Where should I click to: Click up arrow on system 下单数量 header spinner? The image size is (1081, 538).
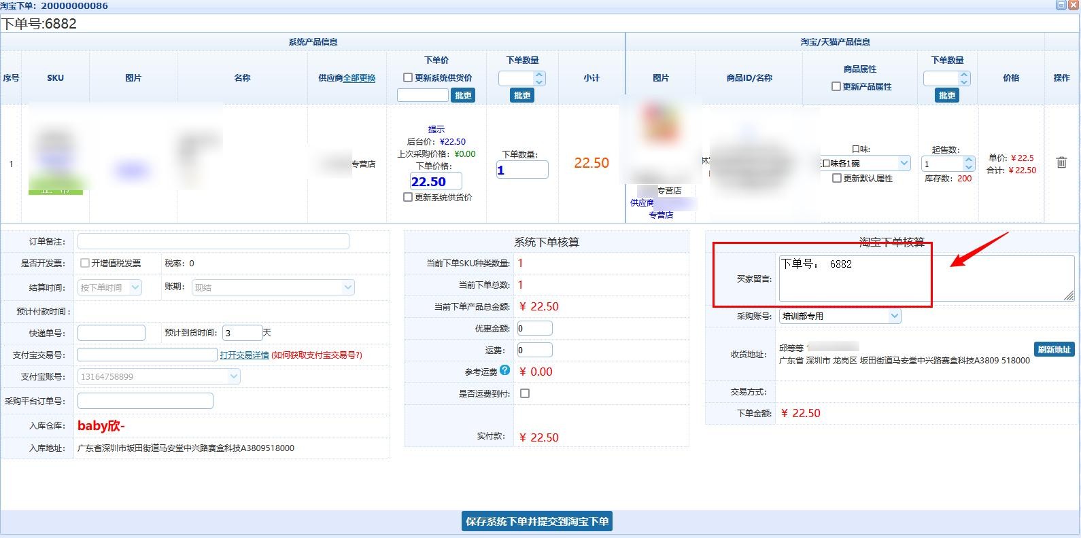(x=539, y=75)
